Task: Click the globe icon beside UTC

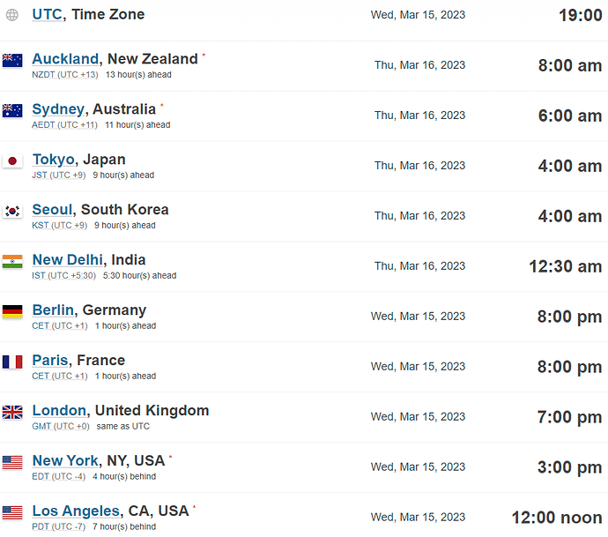Action: click(12, 15)
